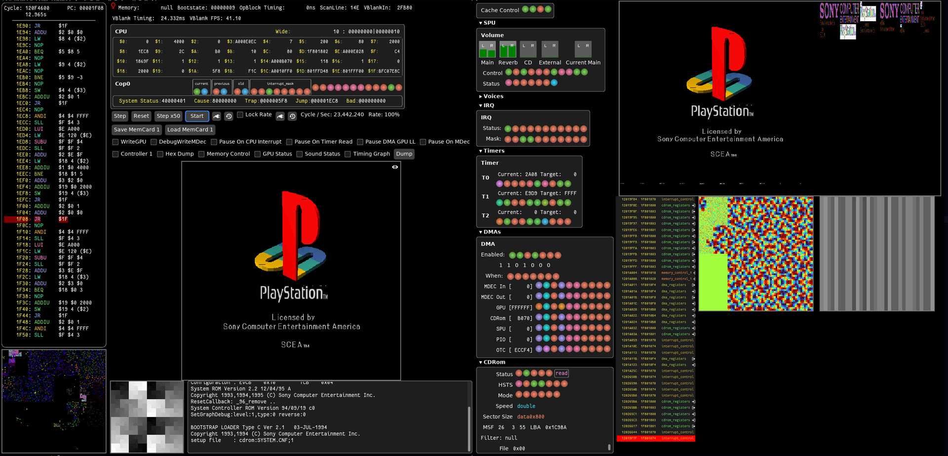948x456 pixels.
Task: Click the Cop0 'current' LED group
Action: click(x=201, y=87)
